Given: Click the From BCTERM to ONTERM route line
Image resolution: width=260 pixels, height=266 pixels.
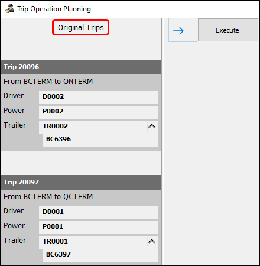Looking at the screenshot, I should click(x=48, y=82).
